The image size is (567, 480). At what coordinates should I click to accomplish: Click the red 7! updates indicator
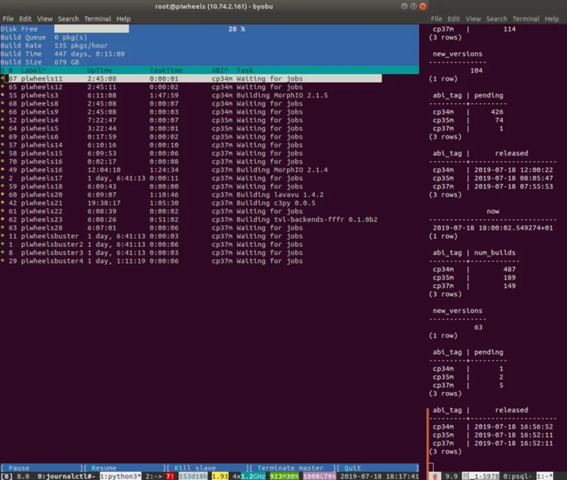(170, 476)
